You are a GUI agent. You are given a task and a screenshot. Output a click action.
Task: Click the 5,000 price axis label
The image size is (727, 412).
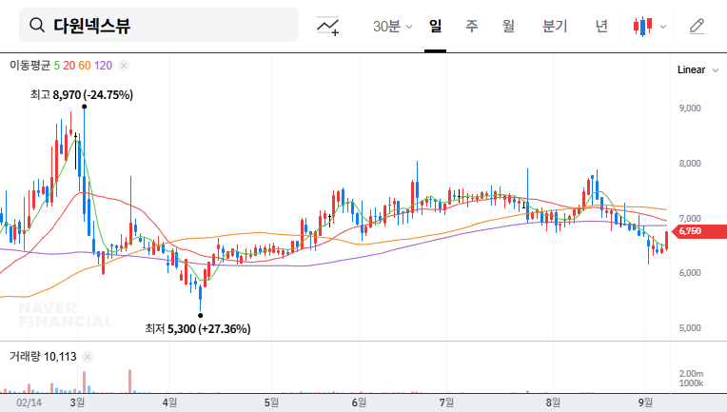click(x=690, y=328)
